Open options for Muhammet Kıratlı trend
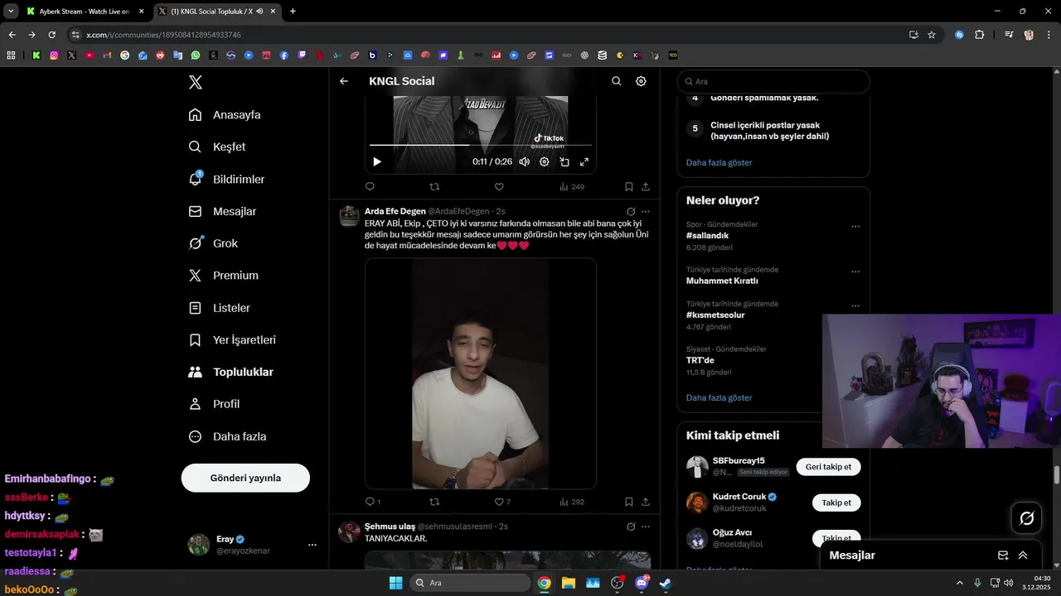This screenshot has height=596, width=1061. click(855, 272)
